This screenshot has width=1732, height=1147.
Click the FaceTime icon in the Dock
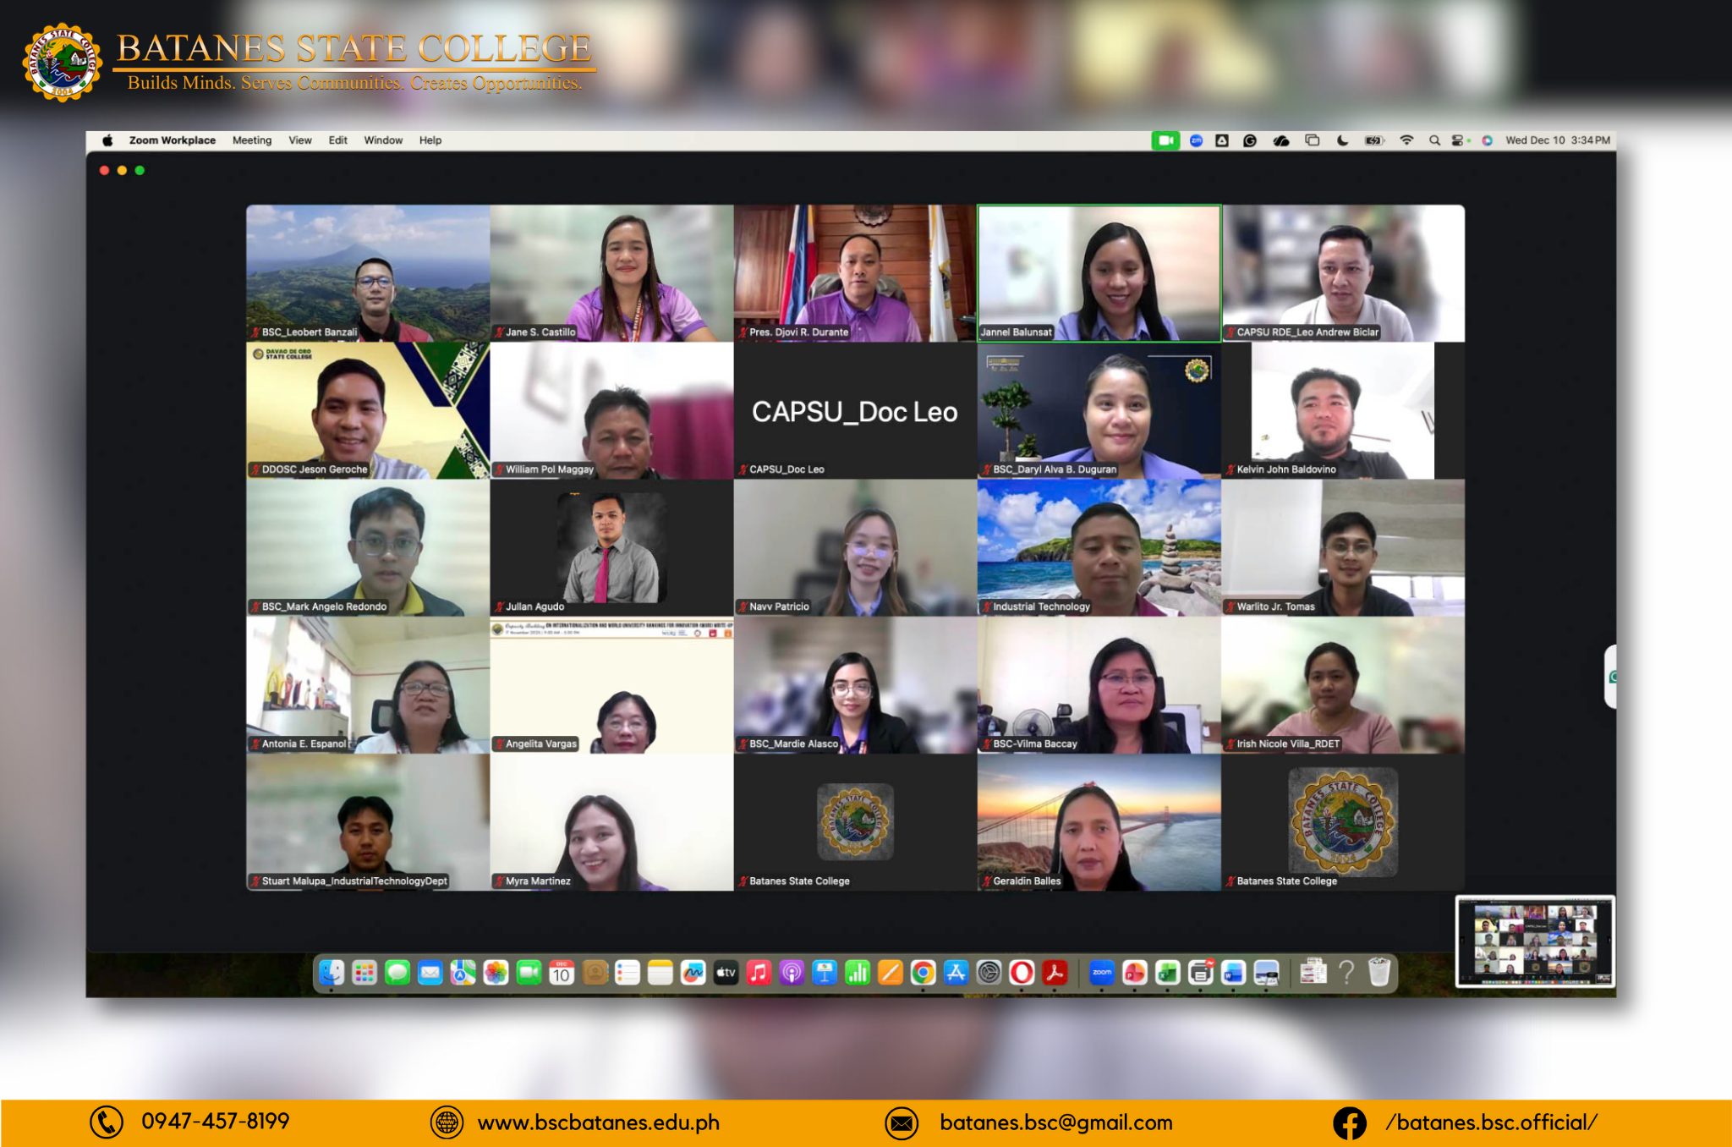[x=529, y=973]
